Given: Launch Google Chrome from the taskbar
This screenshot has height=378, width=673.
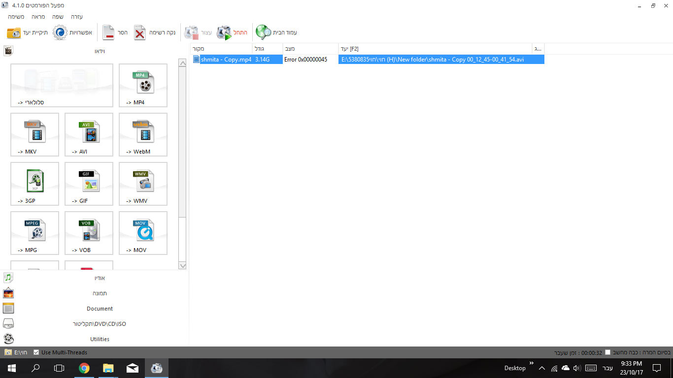Looking at the screenshot, I should point(84,368).
